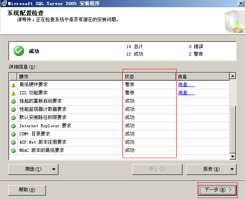Click the details list scroll up arrow
The width and height of the screenshot is (245, 200).
(233, 76)
